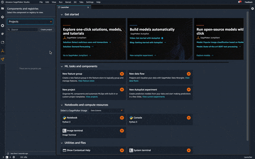Image resolution: width=255 pixels, height=159 pixels.
Task: Open Solution: Demand forecasting link
Action: click(x=78, y=47)
